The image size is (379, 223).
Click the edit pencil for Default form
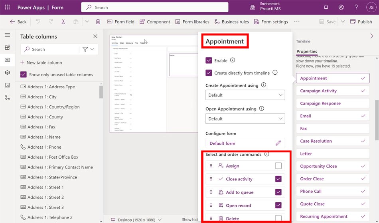pos(278,143)
